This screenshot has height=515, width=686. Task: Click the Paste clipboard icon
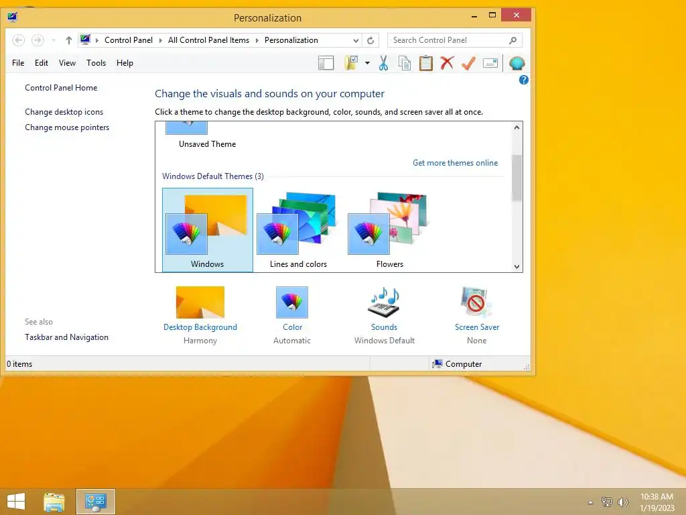[425, 63]
